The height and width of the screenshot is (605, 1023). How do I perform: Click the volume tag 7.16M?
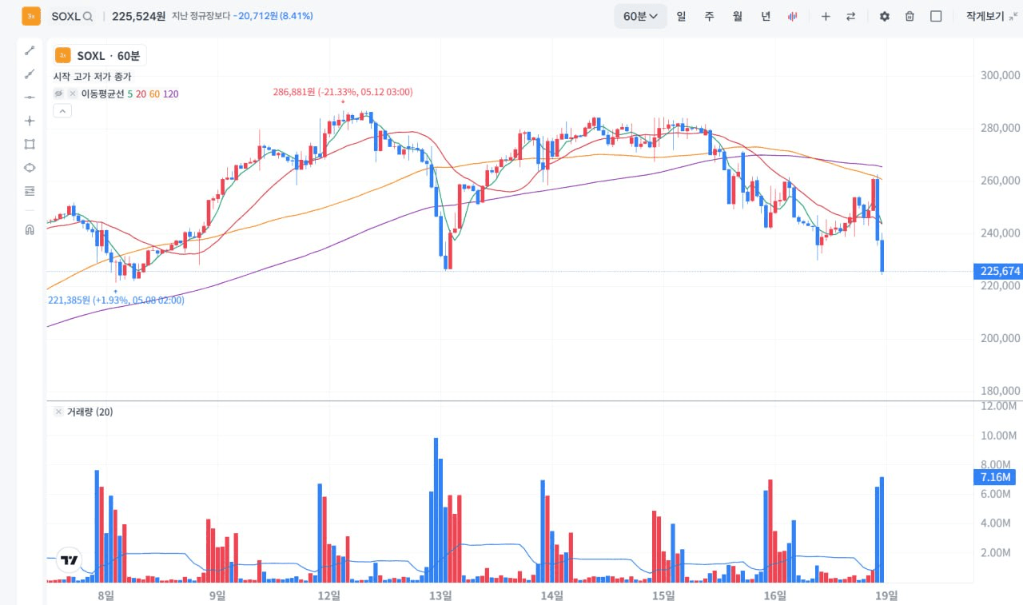point(995,477)
